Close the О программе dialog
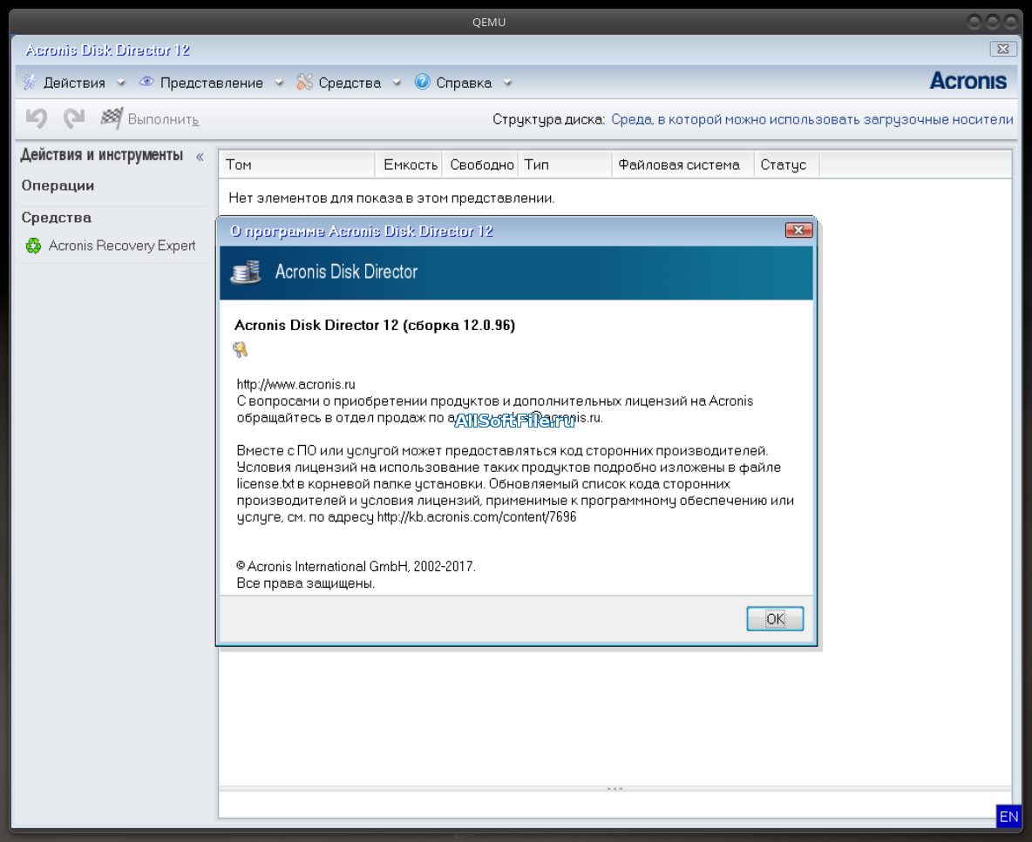The image size is (1032, 842). pyautogui.click(x=798, y=230)
